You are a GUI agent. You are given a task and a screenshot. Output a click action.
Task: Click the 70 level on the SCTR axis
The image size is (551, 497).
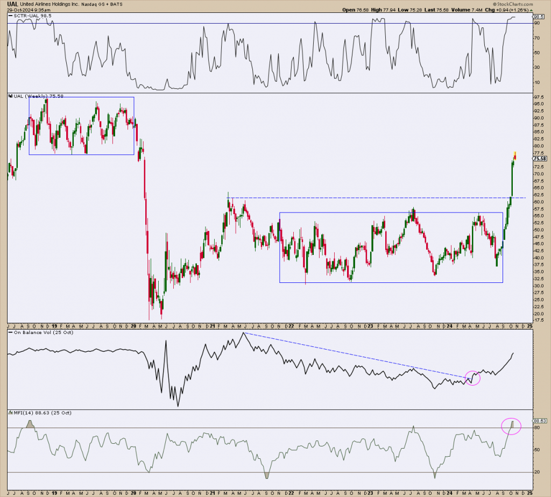[x=536, y=38]
